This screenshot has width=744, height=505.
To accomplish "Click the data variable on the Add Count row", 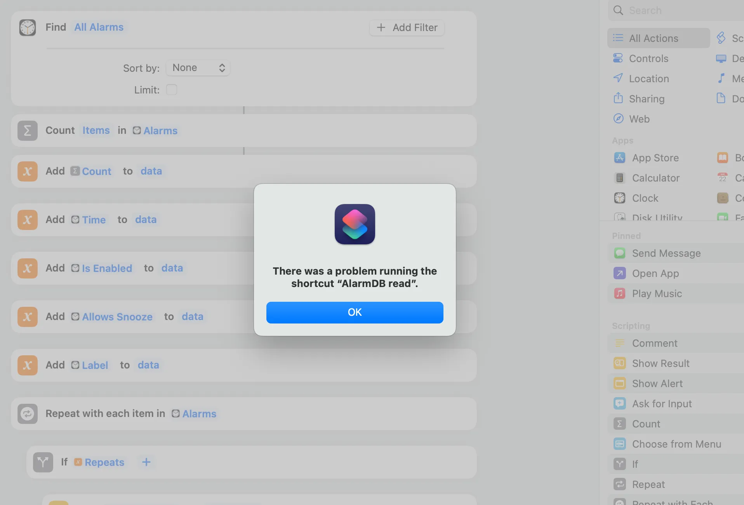I will click(x=151, y=171).
